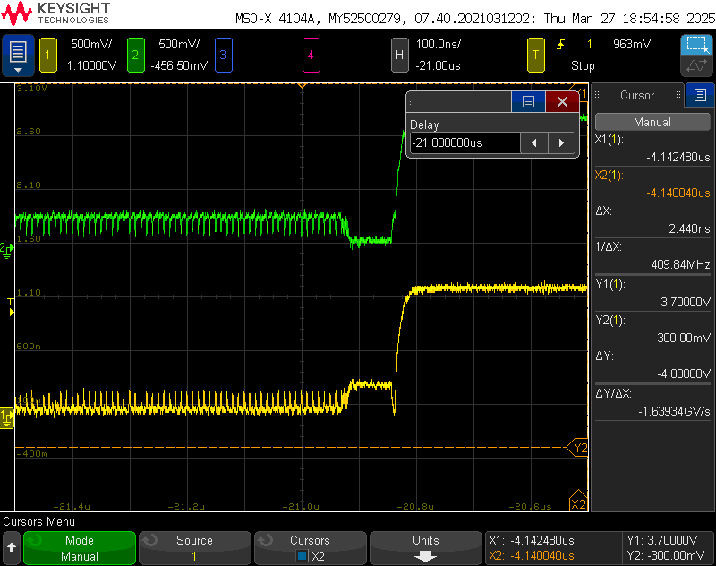Decrease delay with left arrow

[534, 143]
